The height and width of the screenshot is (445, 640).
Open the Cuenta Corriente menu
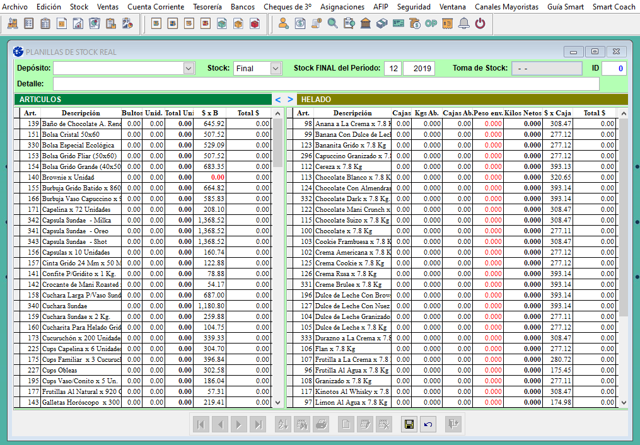[x=156, y=7]
